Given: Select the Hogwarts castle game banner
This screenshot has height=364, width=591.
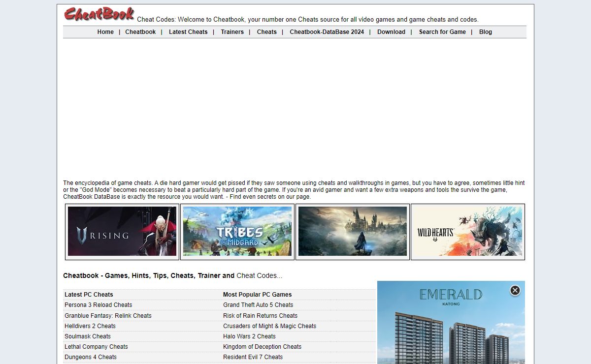Looking at the screenshot, I should pos(353,231).
